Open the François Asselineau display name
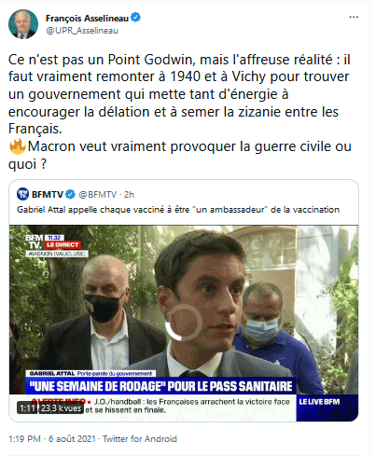 (87, 18)
